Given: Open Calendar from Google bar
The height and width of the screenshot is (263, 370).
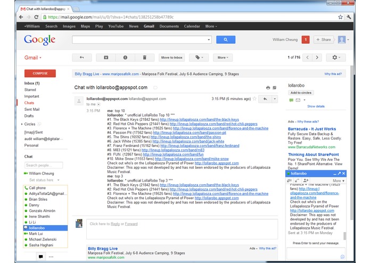Looking at the screenshot, I should coord(192,26).
